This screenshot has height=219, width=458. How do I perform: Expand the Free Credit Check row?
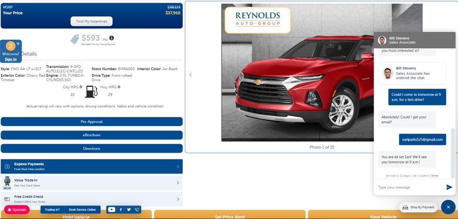click(x=177, y=199)
